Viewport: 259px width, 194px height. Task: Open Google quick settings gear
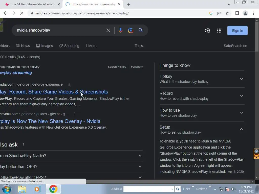208,31
